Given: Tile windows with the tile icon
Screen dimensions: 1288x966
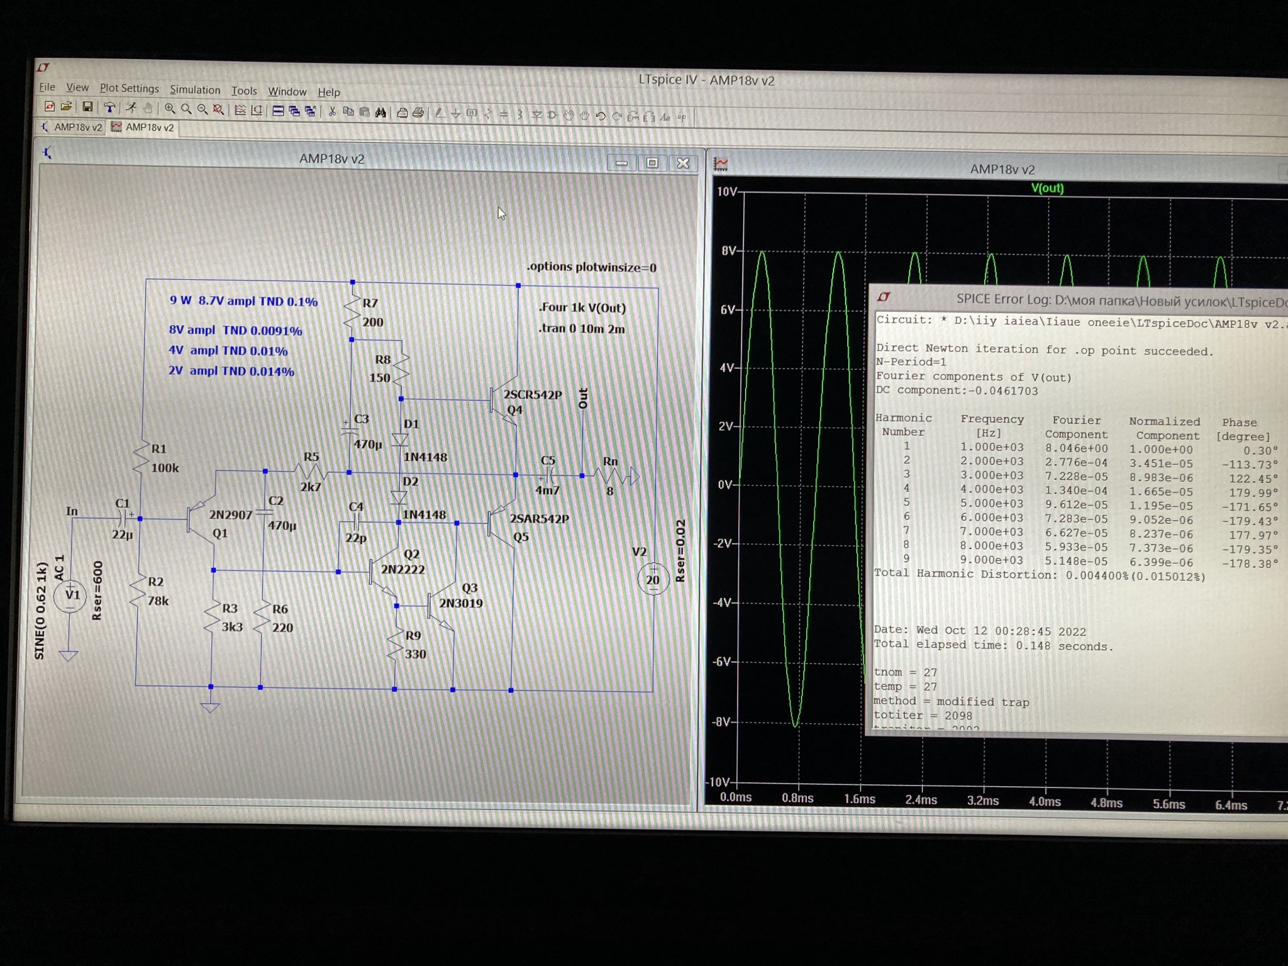Looking at the screenshot, I should click(x=278, y=111).
